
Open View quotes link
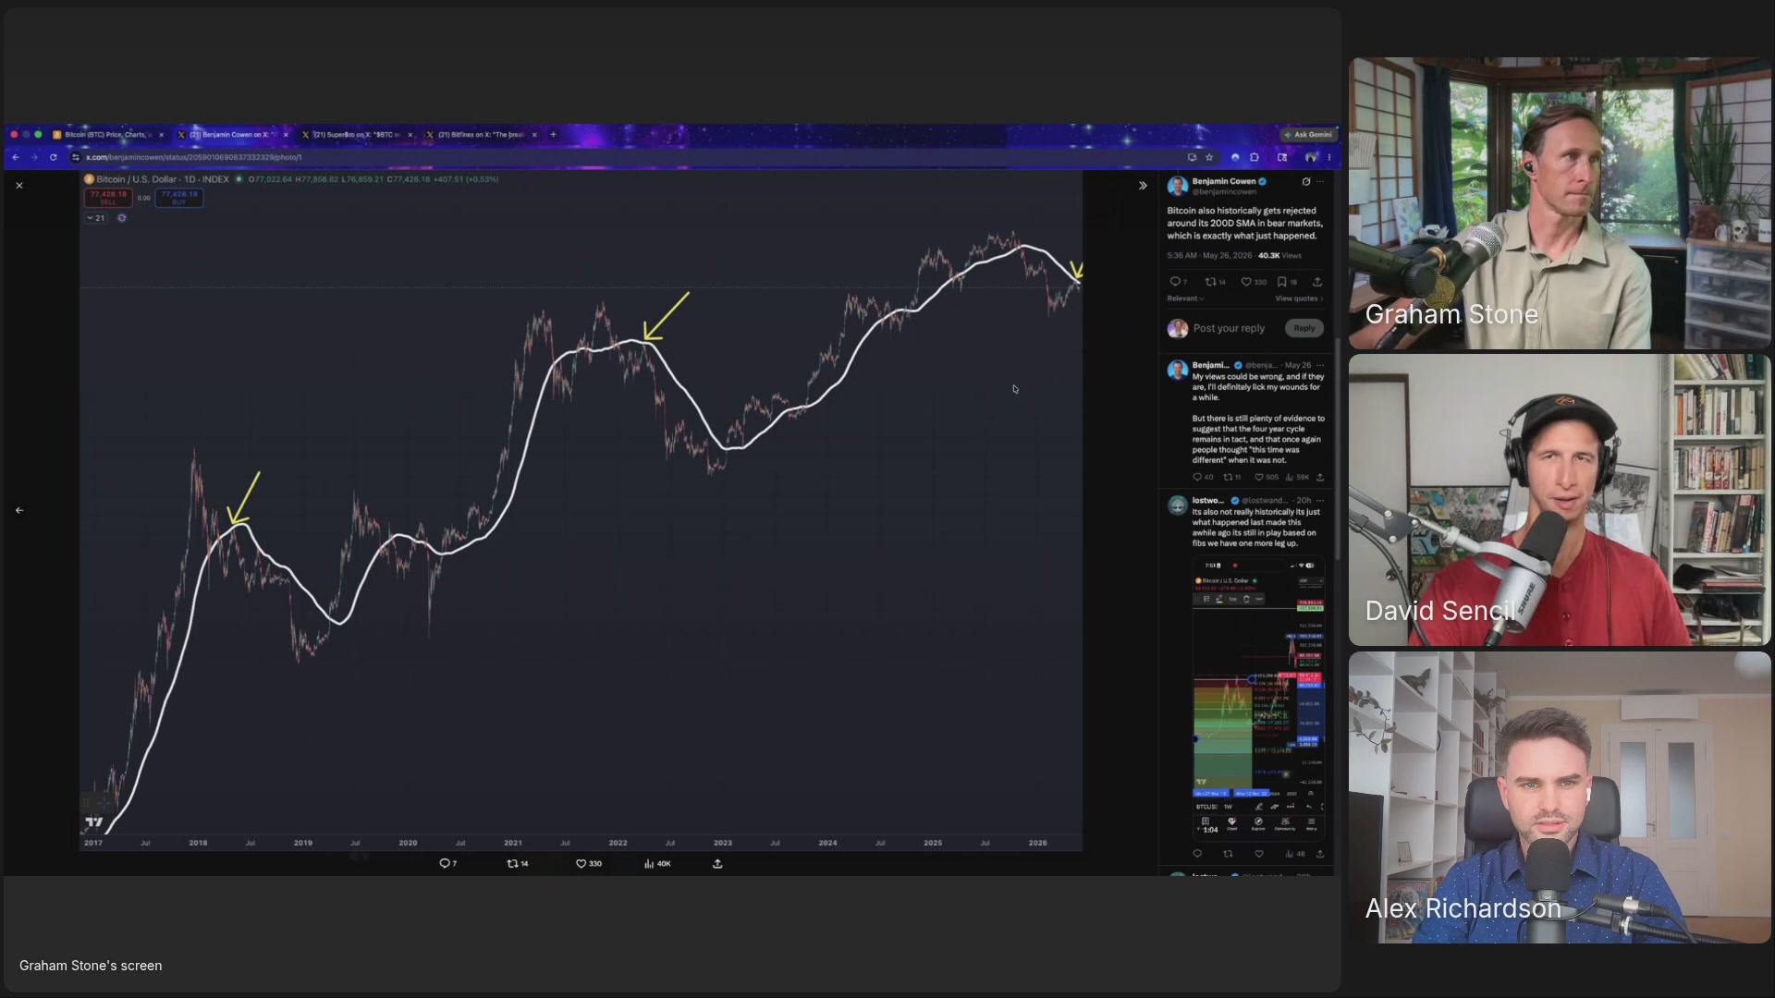point(1299,298)
